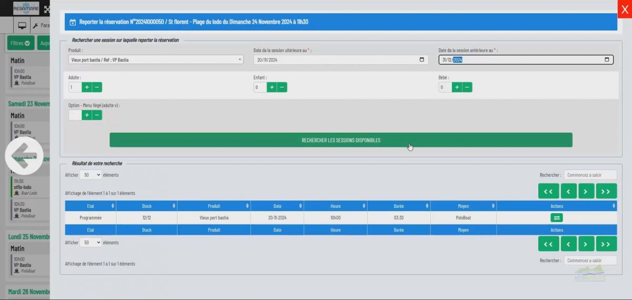Click the Enfant quantity field

click(x=260, y=87)
